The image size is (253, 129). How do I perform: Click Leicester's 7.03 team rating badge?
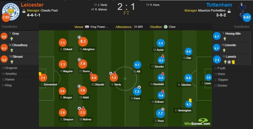tap(6, 17)
